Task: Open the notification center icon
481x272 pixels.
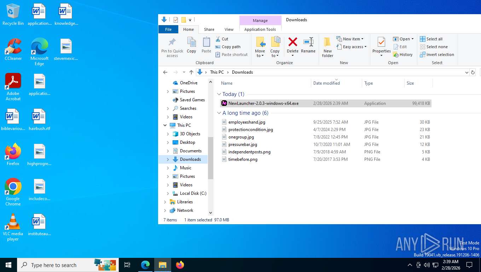Action: point(469,265)
